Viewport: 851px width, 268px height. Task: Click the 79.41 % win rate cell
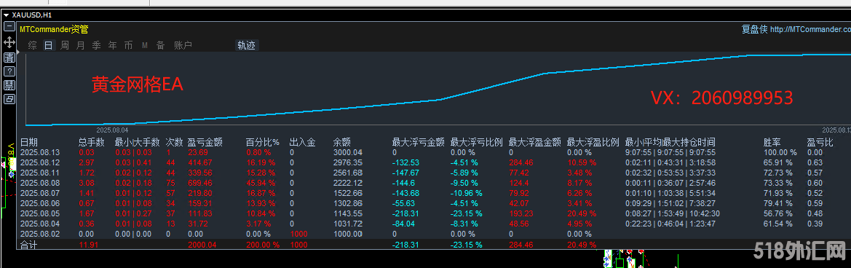pyautogui.click(x=777, y=202)
